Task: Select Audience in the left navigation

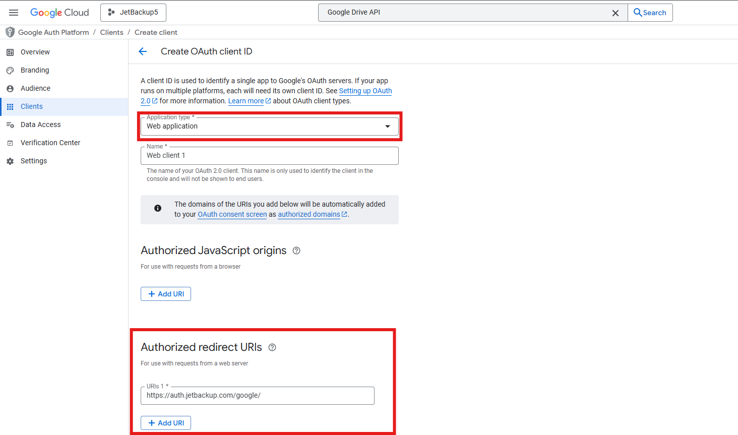Action: [x=35, y=88]
